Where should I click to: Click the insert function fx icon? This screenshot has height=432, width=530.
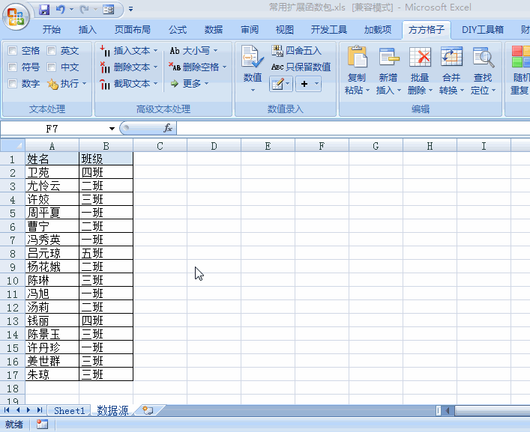pyautogui.click(x=168, y=128)
